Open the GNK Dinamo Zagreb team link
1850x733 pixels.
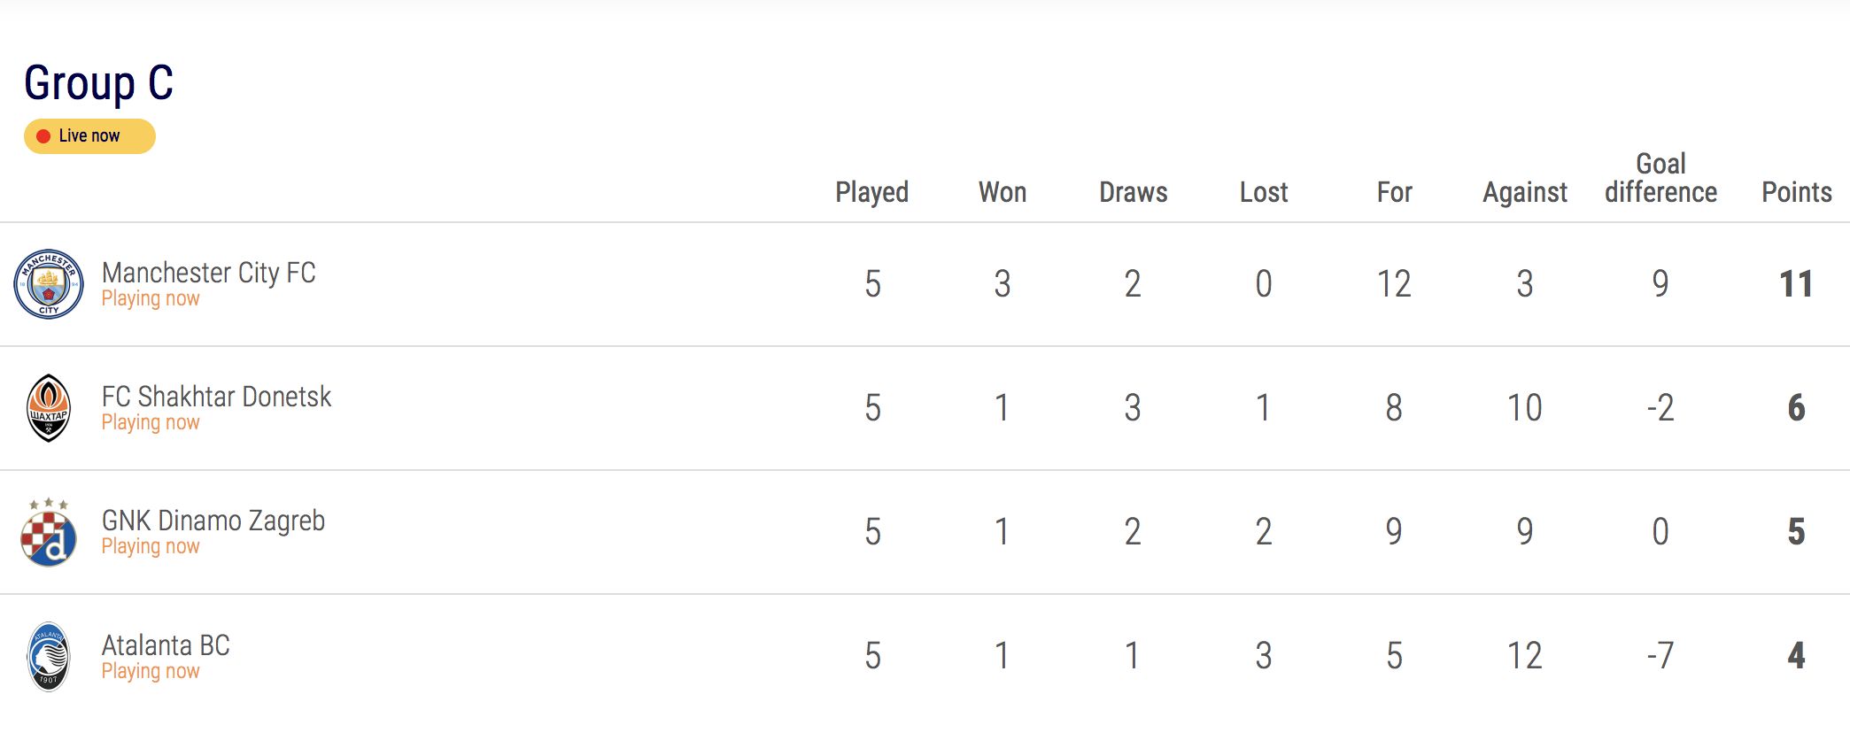point(213,521)
